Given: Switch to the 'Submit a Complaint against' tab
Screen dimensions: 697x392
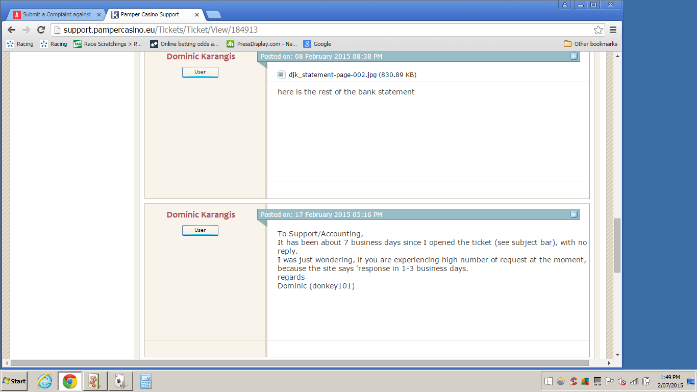Looking at the screenshot, I should point(56,15).
